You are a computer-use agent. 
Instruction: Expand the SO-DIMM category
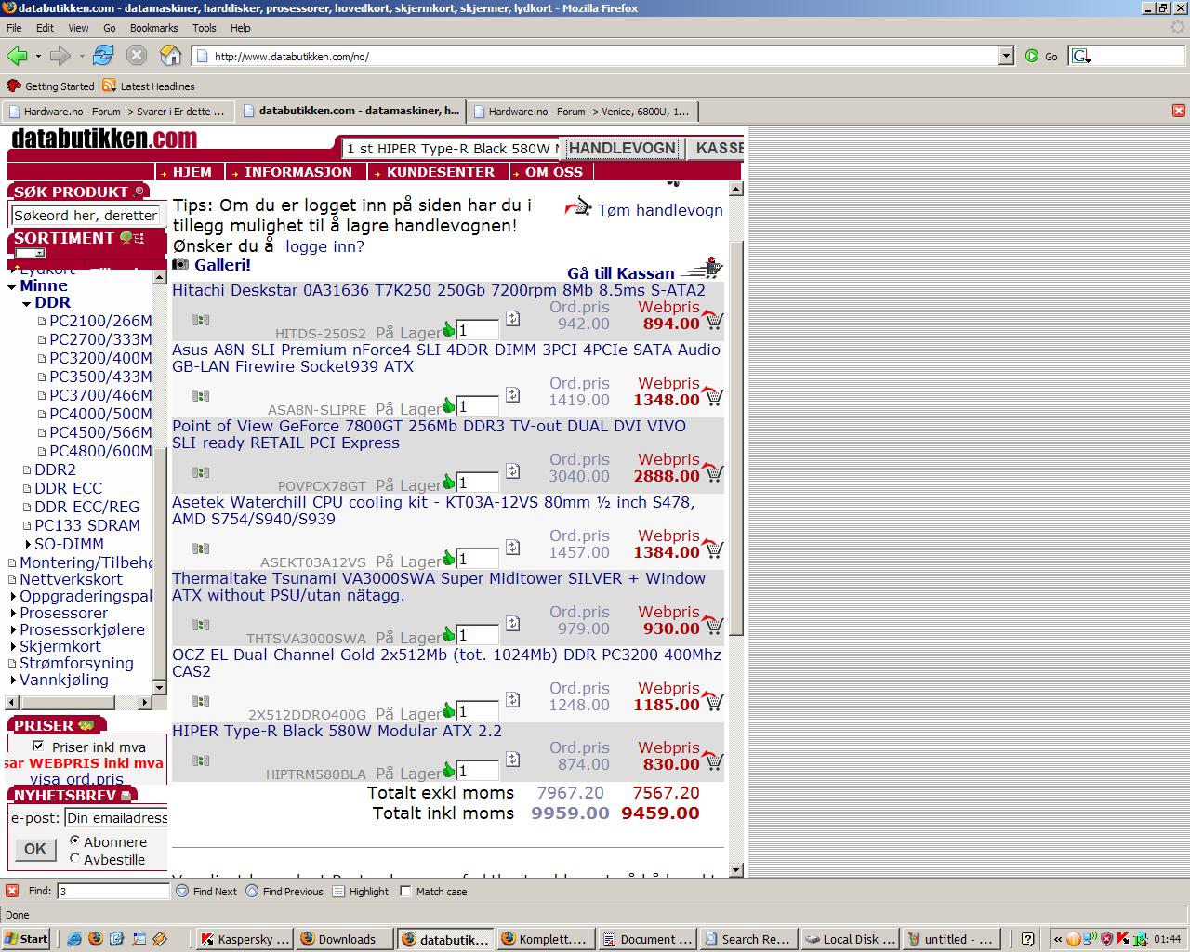pos(28,544)
